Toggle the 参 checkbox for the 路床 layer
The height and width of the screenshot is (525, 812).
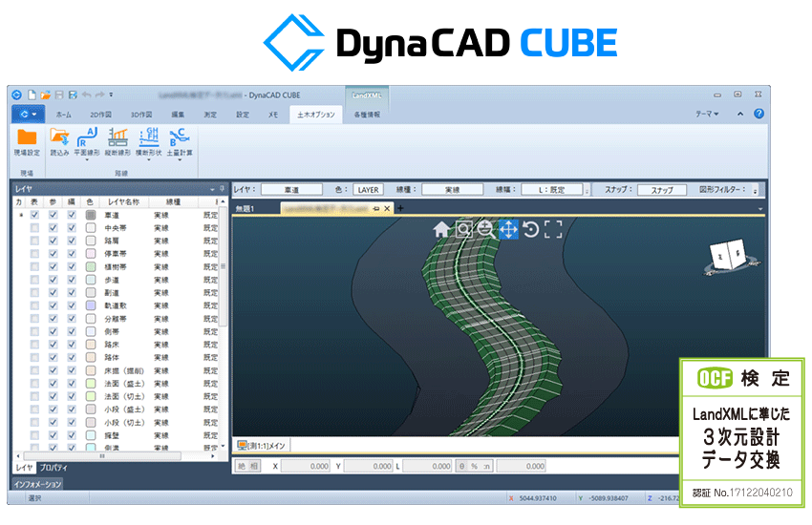pyautogui.click(x=53, y=345)
